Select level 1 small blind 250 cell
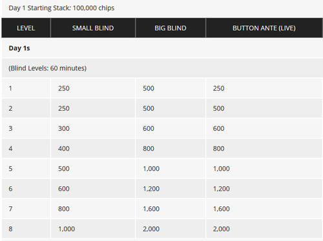Image resolution: width=323 pixels, height=241 pixels. 93,88
